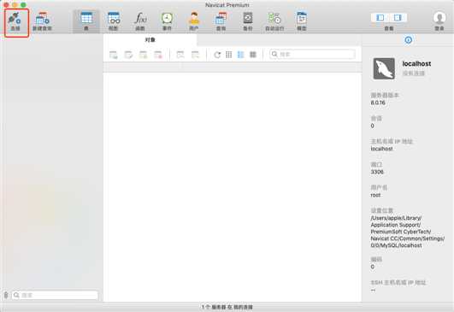Image resolution: width=454 pixels, height=312 pixels.
Task: Open the Backup (备份) section
Action: [x=248, y=22]
